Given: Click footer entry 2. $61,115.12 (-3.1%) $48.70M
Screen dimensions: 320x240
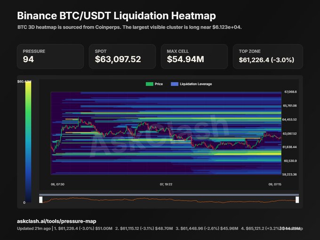Looking at the screenshot, I should (144, 229).
